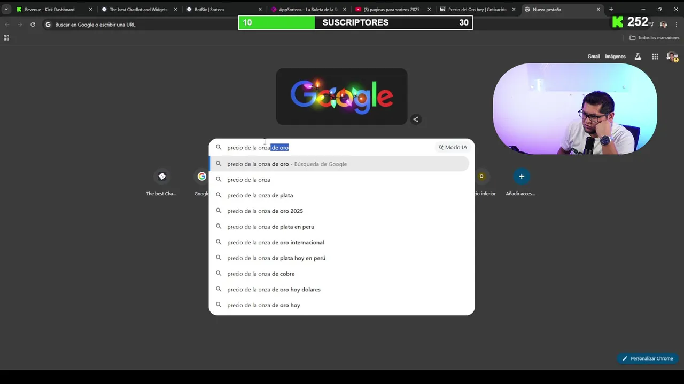Click the streamer webcam overlay

click(575, 109)
